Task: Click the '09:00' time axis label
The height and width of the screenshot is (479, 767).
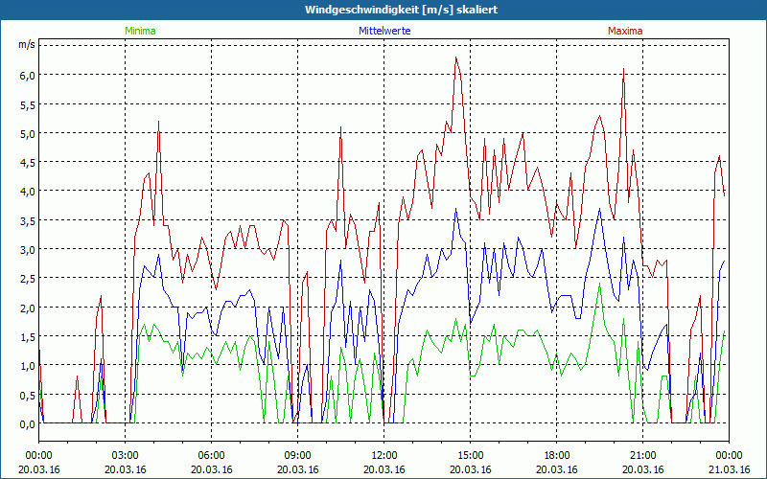Action: [x=298, y=456]
